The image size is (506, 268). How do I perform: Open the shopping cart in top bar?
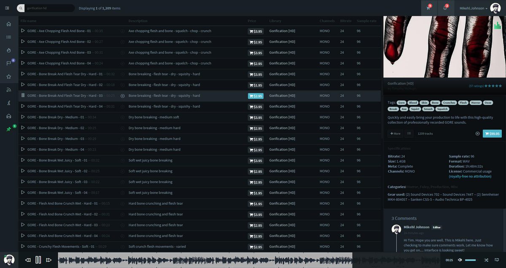click(429, 8)
